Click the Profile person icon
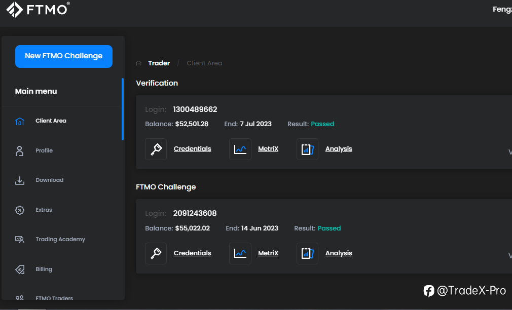512x310 pixels. point(20,151)
